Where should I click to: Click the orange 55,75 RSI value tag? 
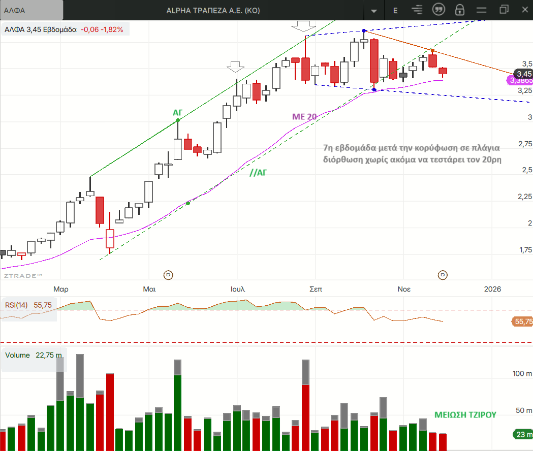click(523, 321)
